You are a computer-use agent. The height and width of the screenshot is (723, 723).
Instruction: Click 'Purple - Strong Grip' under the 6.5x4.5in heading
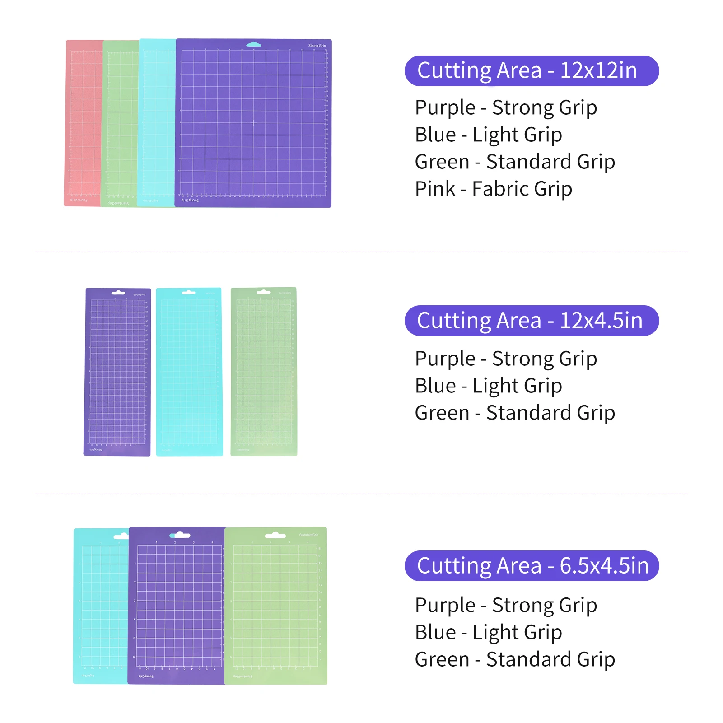point(506,605)
